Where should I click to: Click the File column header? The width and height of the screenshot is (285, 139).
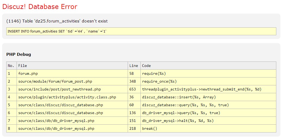pyautogui.click(x=23, y=66)
